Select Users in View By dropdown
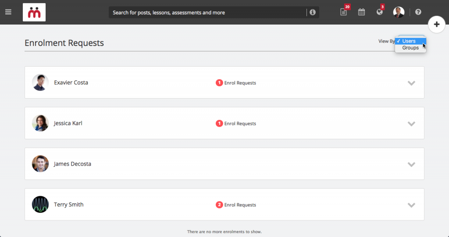449x237 pixels. [410, 41]
